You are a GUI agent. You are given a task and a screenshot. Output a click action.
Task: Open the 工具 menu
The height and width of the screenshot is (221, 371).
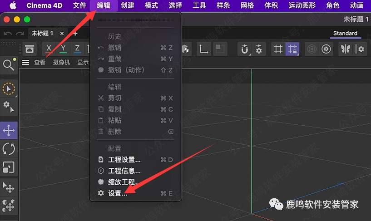coord(199,5)
